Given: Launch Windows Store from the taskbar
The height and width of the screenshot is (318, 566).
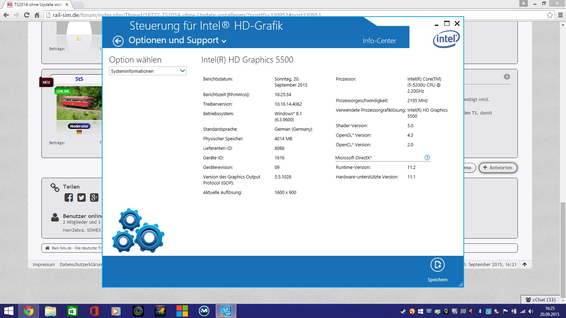Looking at the screenshot, I should click(73, 311).
